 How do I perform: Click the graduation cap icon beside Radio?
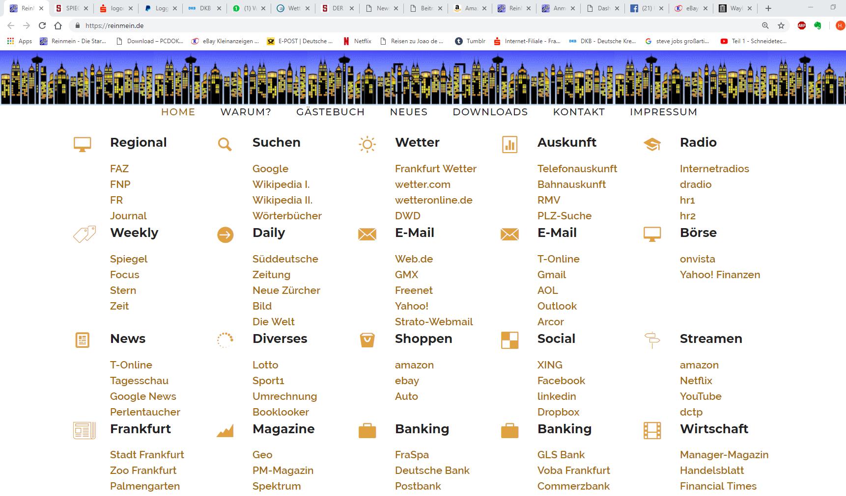click(652, 144)
